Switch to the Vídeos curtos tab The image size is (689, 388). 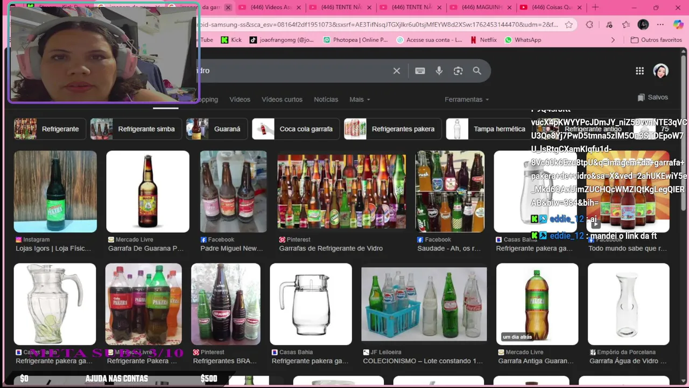(x=282, y=100)
